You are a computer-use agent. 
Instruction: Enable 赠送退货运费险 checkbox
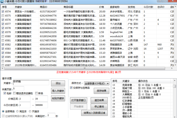(x=14, y=93)
